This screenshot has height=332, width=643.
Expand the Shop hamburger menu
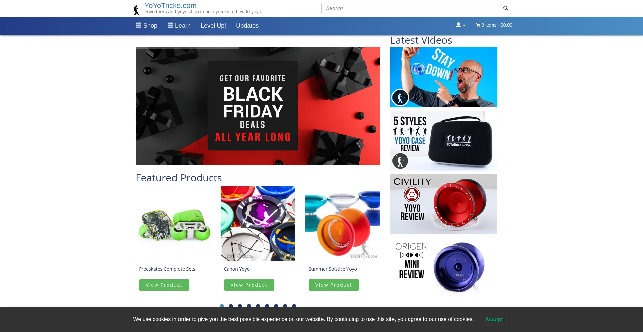tap(146, 26)
